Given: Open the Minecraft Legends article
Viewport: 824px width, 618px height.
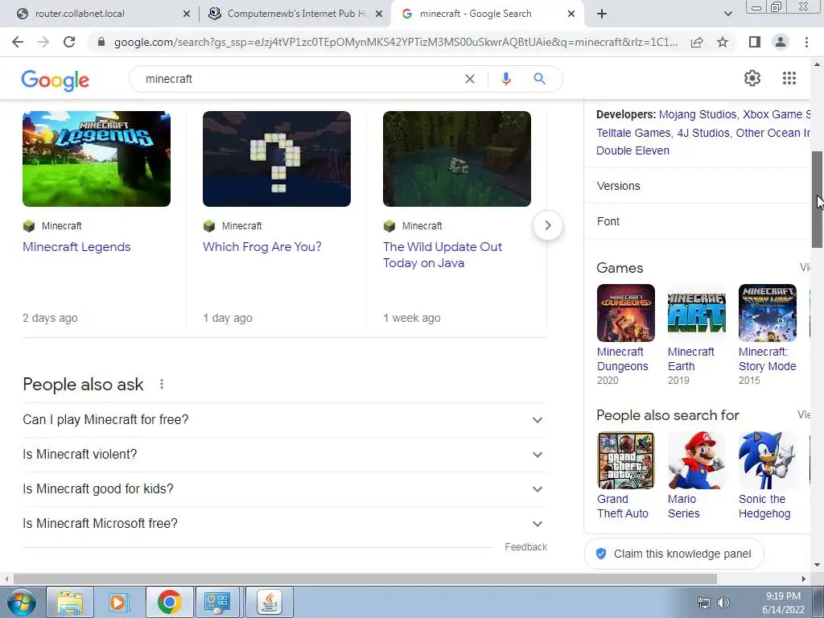Looking at the screenshot, I should 76,247.
